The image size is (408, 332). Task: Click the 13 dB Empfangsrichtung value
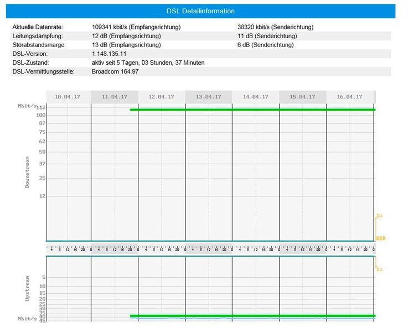point(126,45)
